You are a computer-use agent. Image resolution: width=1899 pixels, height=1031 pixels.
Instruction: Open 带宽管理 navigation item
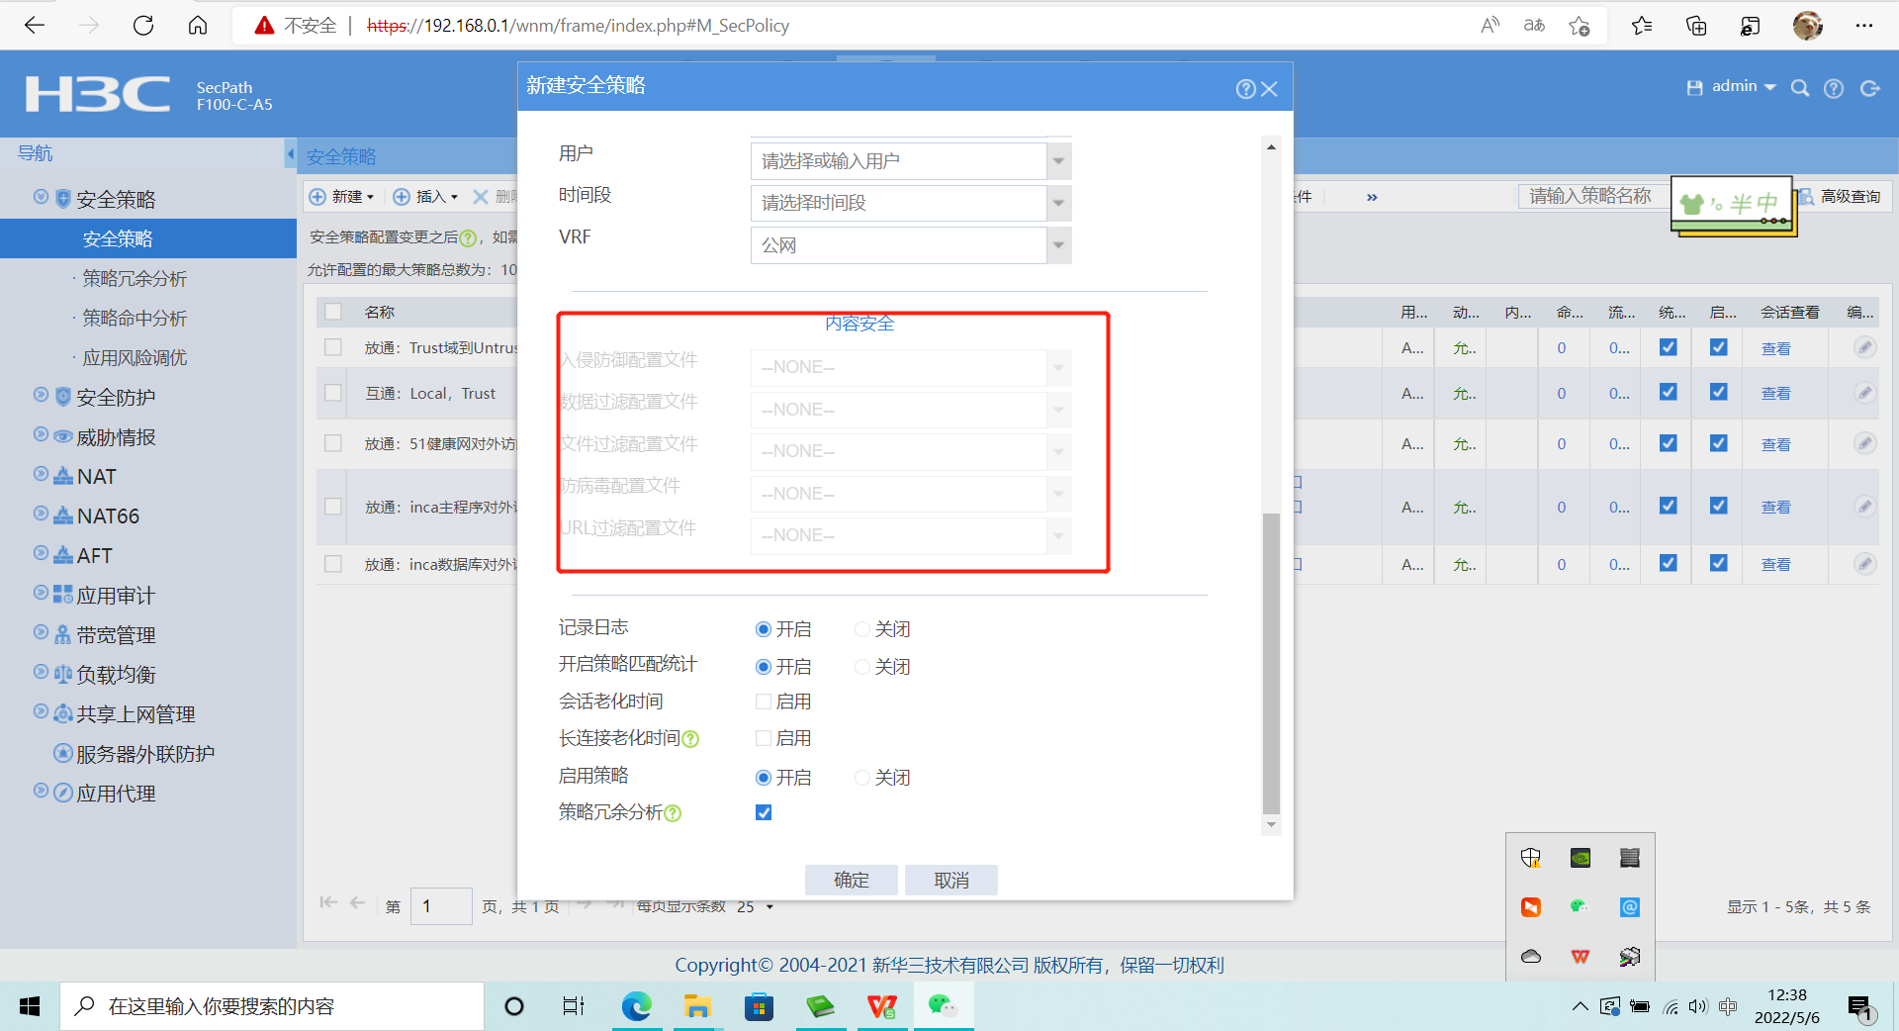pos(116,635)
